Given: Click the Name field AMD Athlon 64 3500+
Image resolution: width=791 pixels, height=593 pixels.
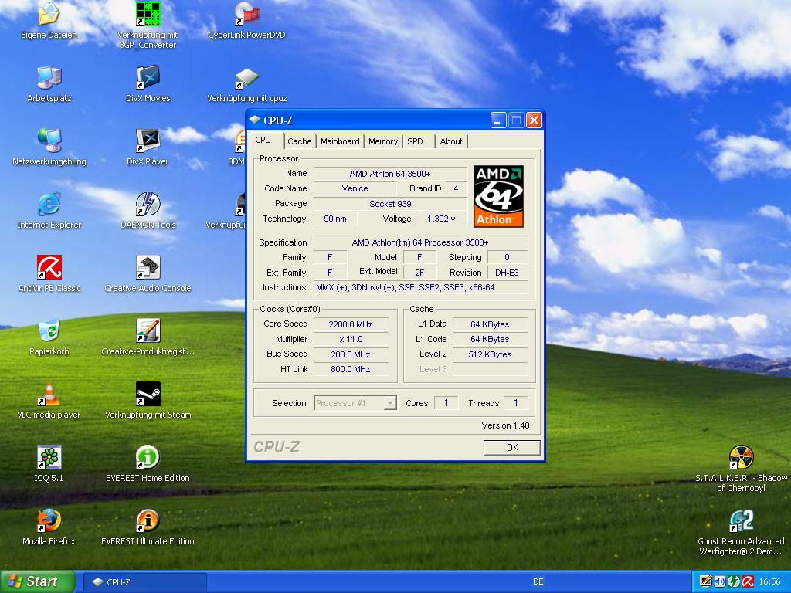Looking at the screenshot, I should click(x=390, y=174).
